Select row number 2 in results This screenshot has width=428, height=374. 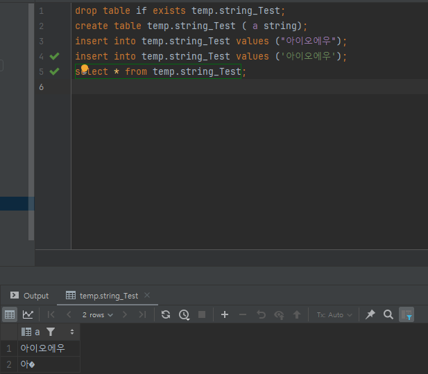click(9, 364)
